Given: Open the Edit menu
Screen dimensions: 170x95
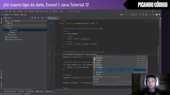Looking at the screenshot, I should tap(10, 11).
